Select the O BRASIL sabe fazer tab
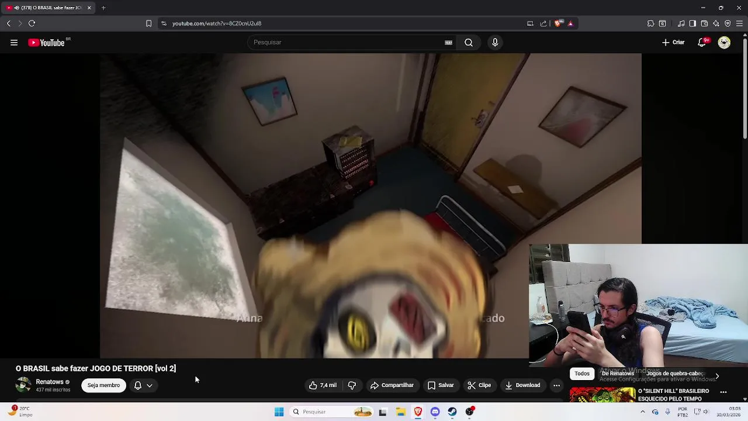The width and height of the screenshot is (748, 421). 49,8
